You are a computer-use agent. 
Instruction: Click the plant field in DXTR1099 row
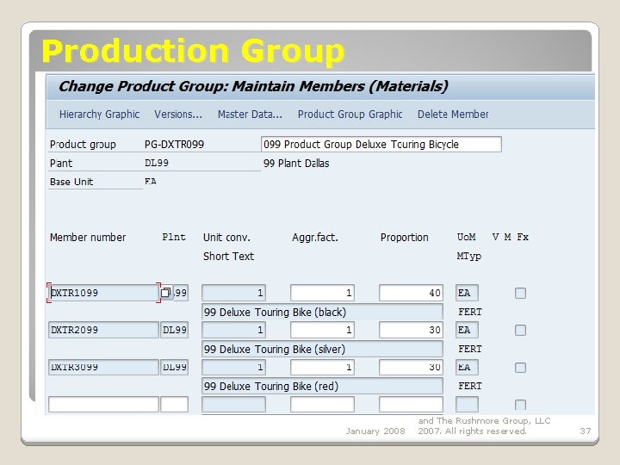point(181,293)
